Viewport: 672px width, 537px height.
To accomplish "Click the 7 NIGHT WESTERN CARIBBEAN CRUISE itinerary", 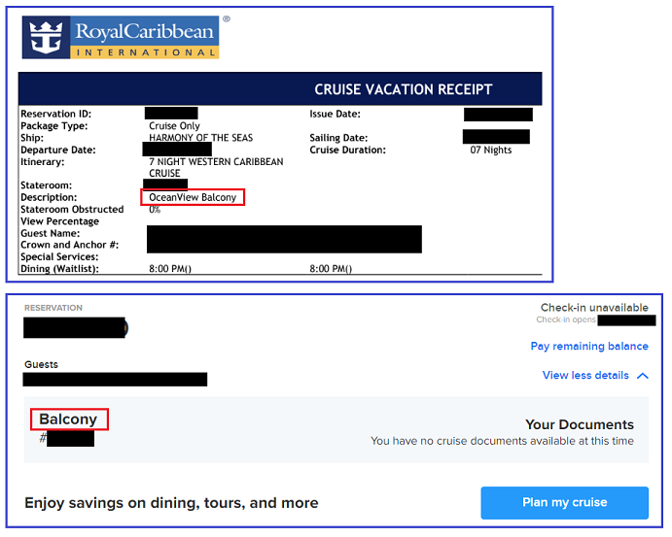I will point(216,167).
